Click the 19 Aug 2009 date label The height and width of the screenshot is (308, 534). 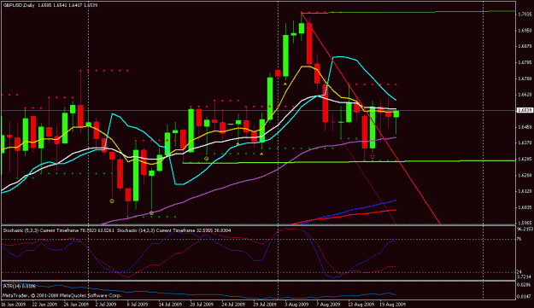click(393, 305)
